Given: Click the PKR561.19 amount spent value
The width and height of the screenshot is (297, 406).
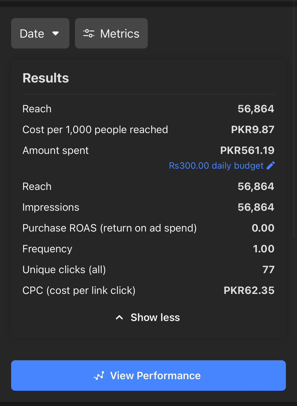Looking at the screenshot, I should click(x=247, y=150).
